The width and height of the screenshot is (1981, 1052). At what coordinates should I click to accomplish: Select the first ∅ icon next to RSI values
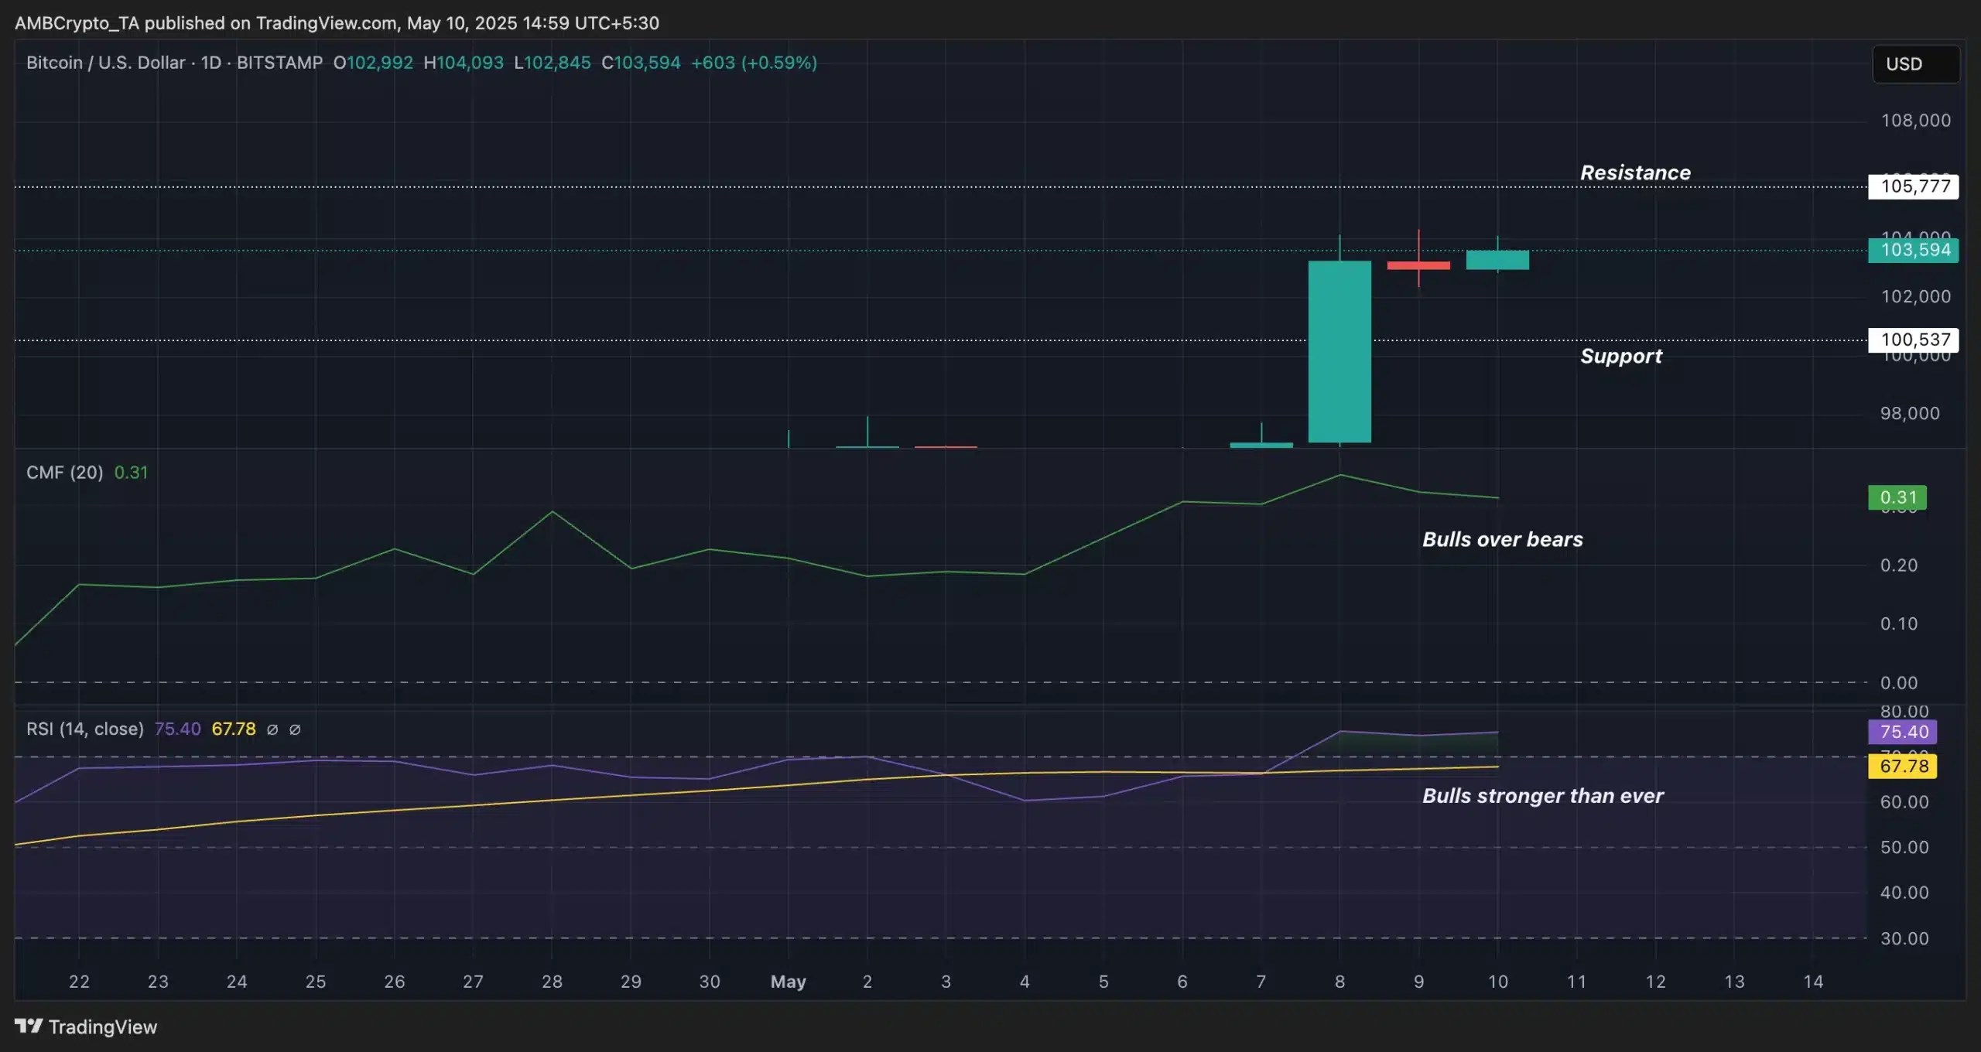coord(272,729)
